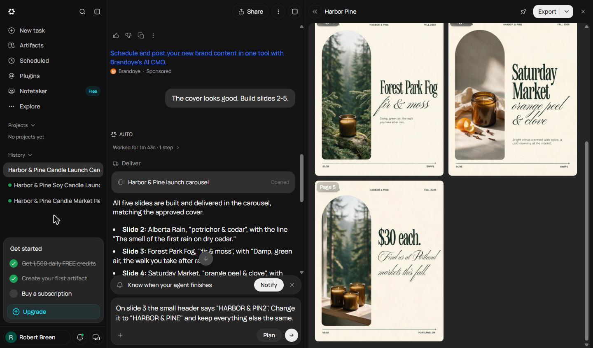This screenshot has width=593, height=348.
Task: Open notifications bell beside Robert Breen
Action: click(x=80, y=337)
